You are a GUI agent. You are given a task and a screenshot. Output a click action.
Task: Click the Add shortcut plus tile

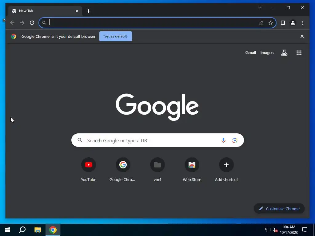[x=226, y=170]
